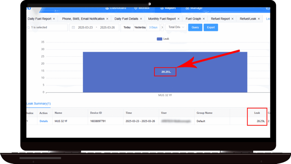Switch to Daily Fuel Report tab
The width and height of the screenshot is (291, 164).
click(x=39, y=19)
